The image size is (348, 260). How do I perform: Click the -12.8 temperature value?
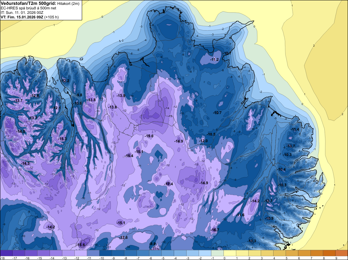[x=35, y=96]
